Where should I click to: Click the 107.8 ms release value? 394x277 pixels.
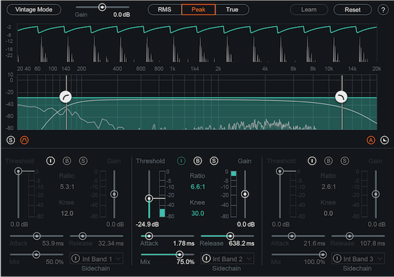tap(373, 243)
